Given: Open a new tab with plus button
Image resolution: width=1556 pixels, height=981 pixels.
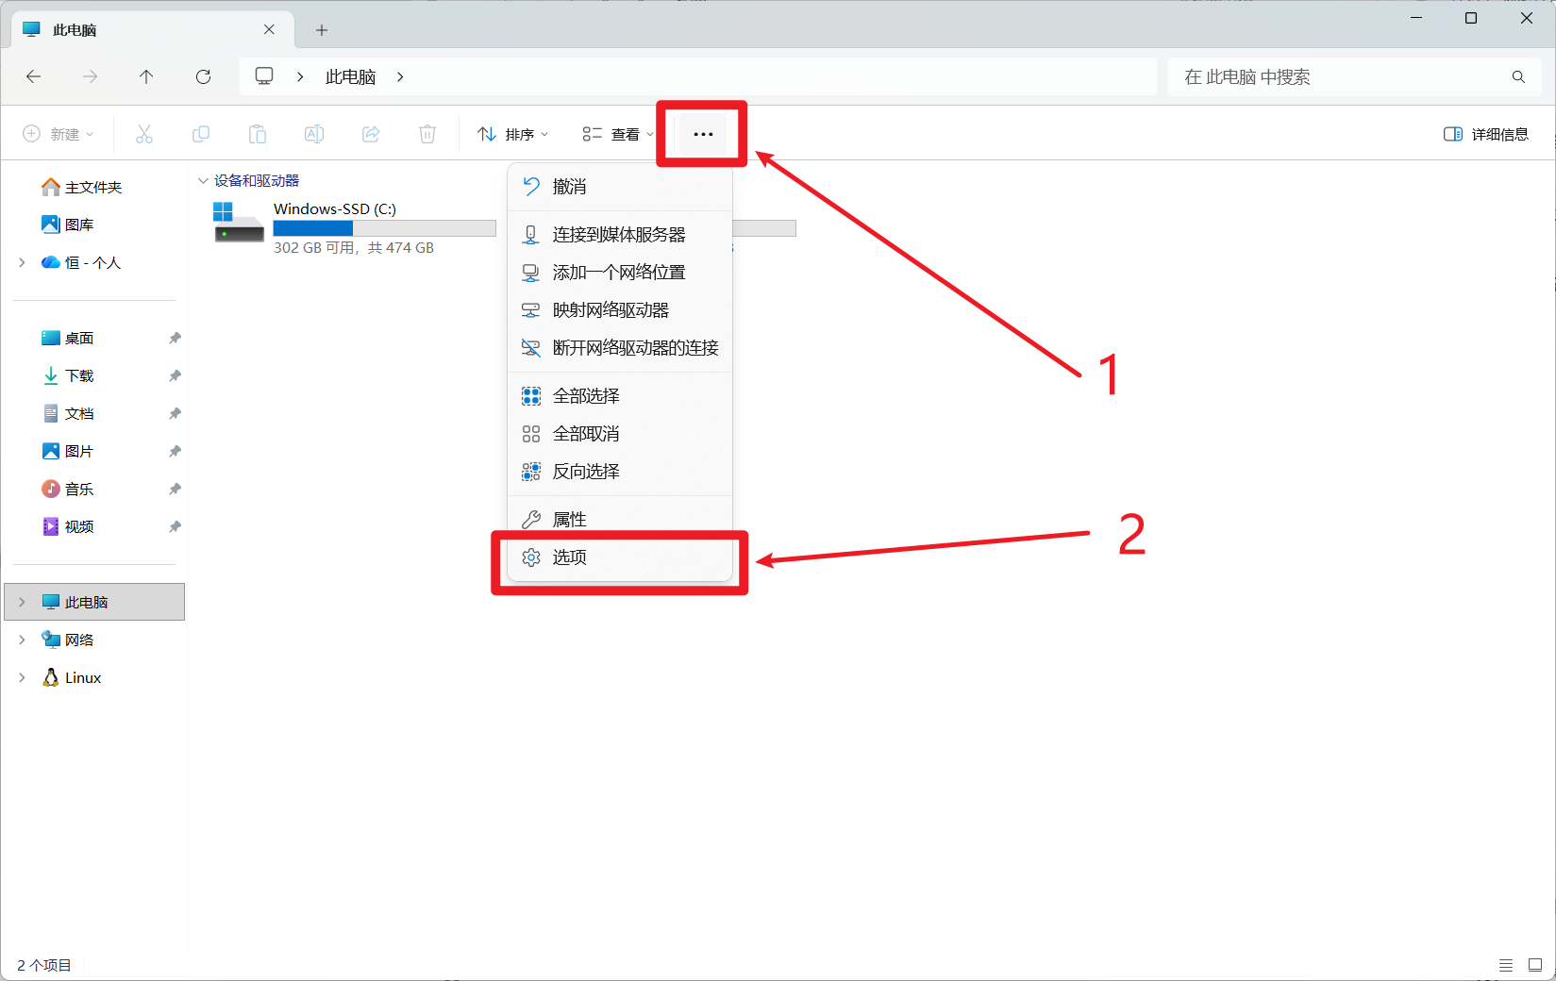Looking at the screenshot, I should 322,30.
